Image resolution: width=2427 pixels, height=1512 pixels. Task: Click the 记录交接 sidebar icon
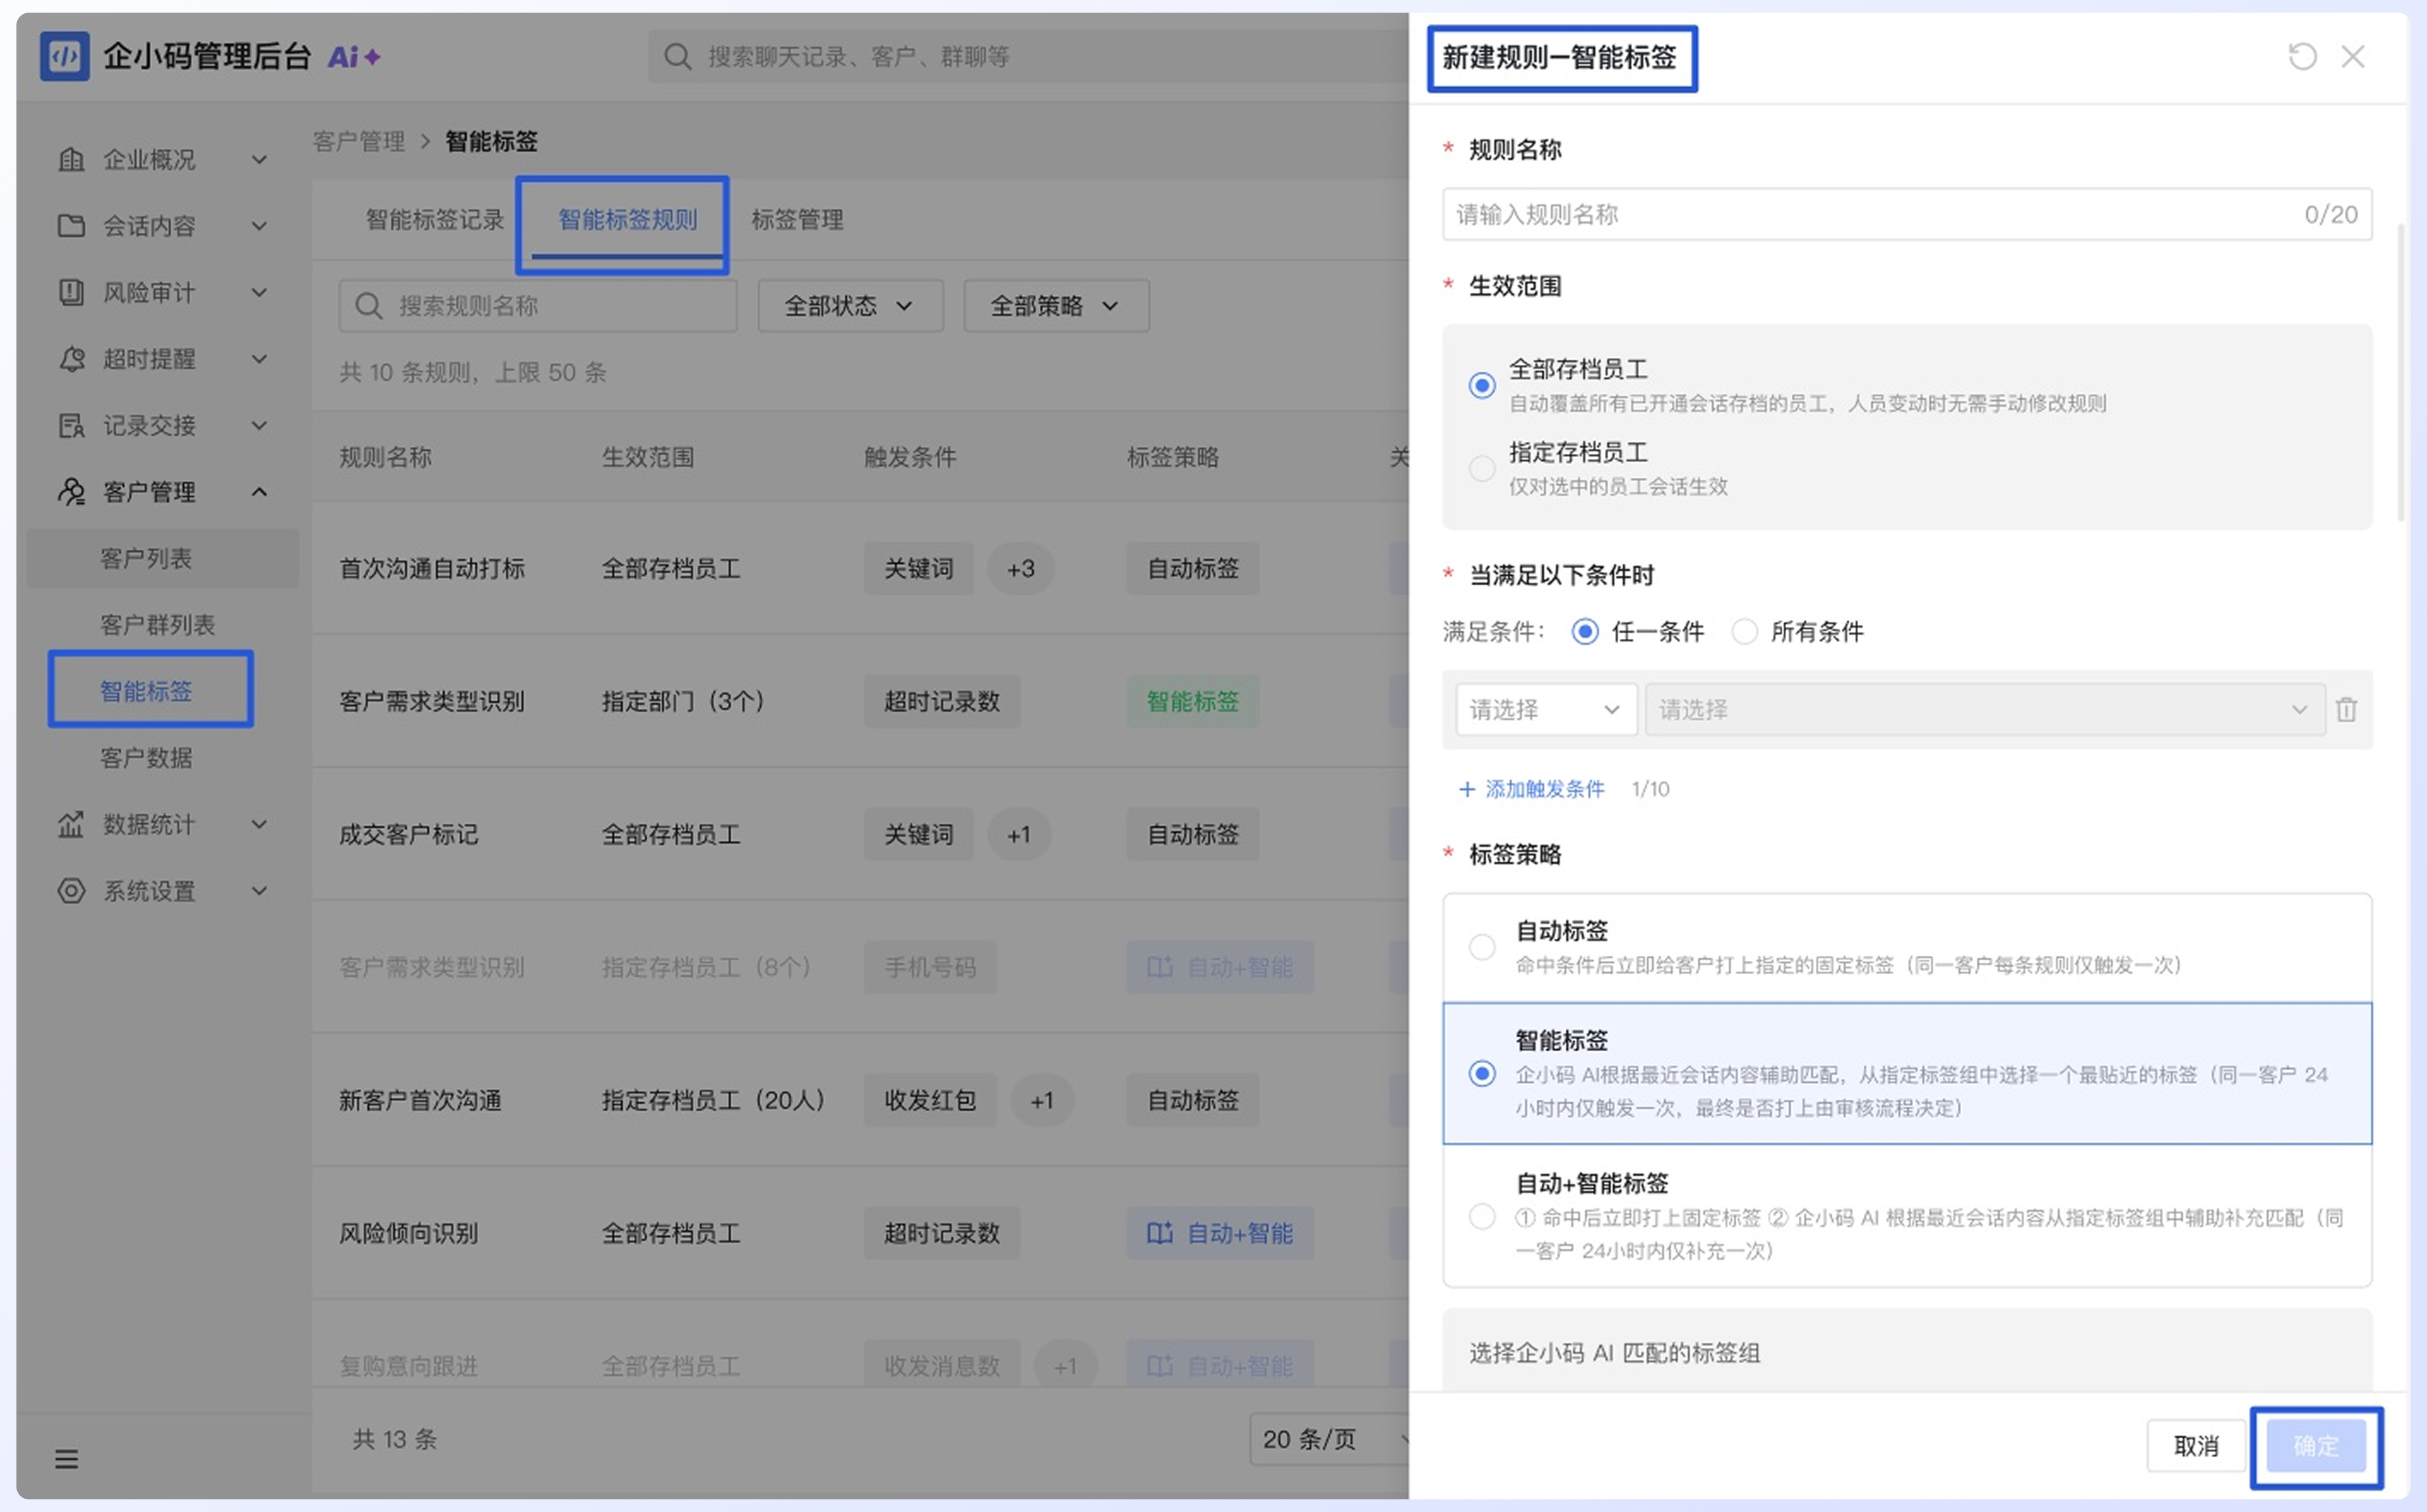point(71,426)
